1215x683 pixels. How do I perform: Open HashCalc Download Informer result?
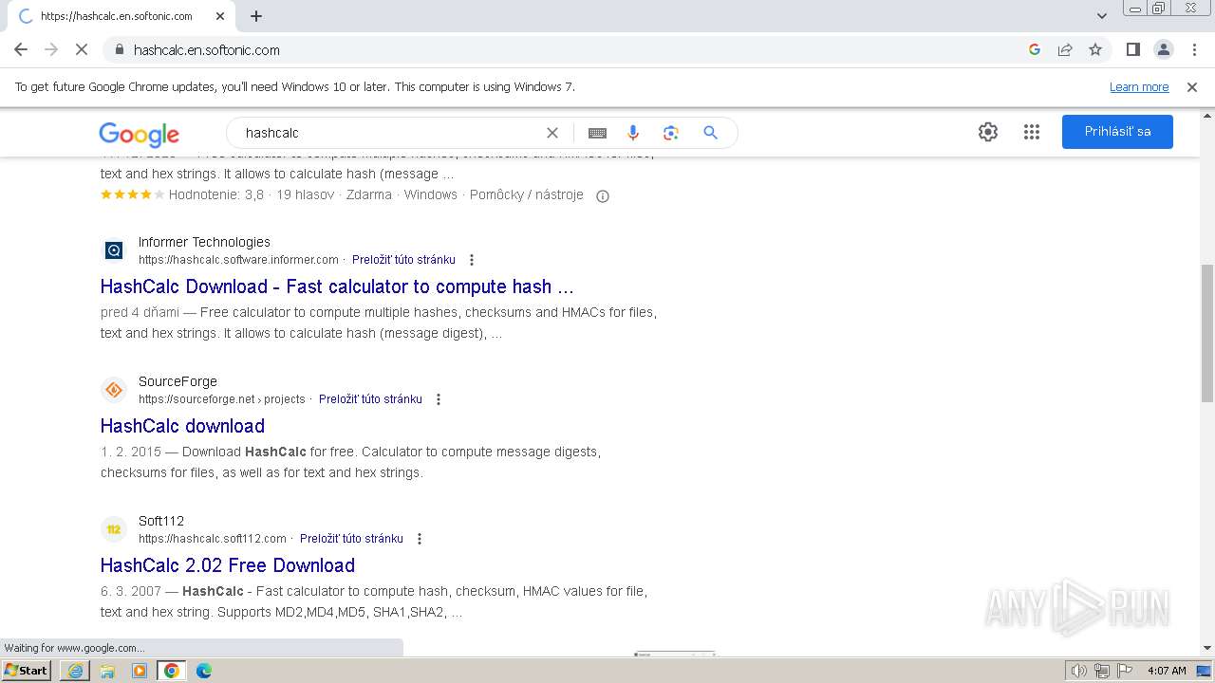tap(337, 286)
